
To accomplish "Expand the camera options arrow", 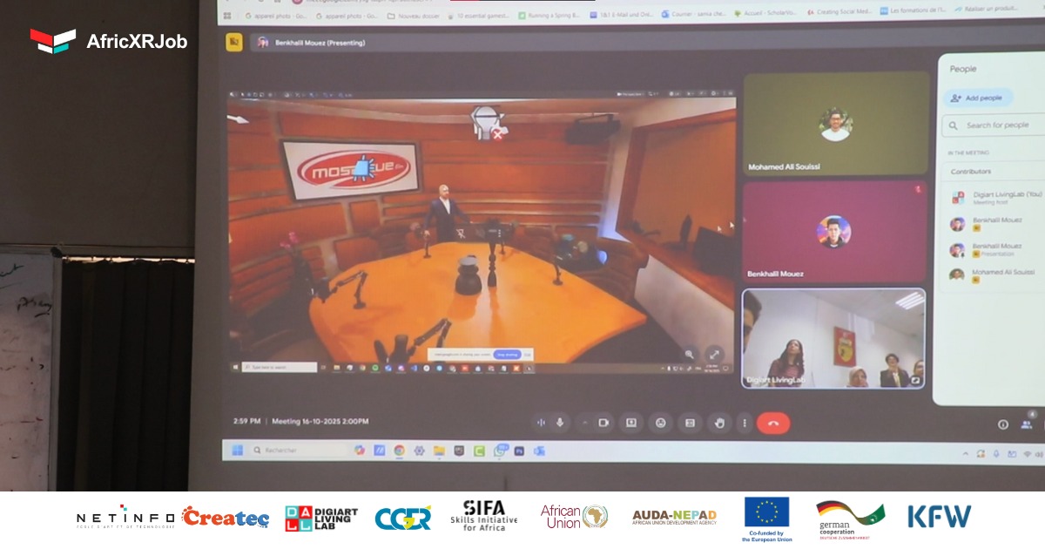I will tap(584, 423).
